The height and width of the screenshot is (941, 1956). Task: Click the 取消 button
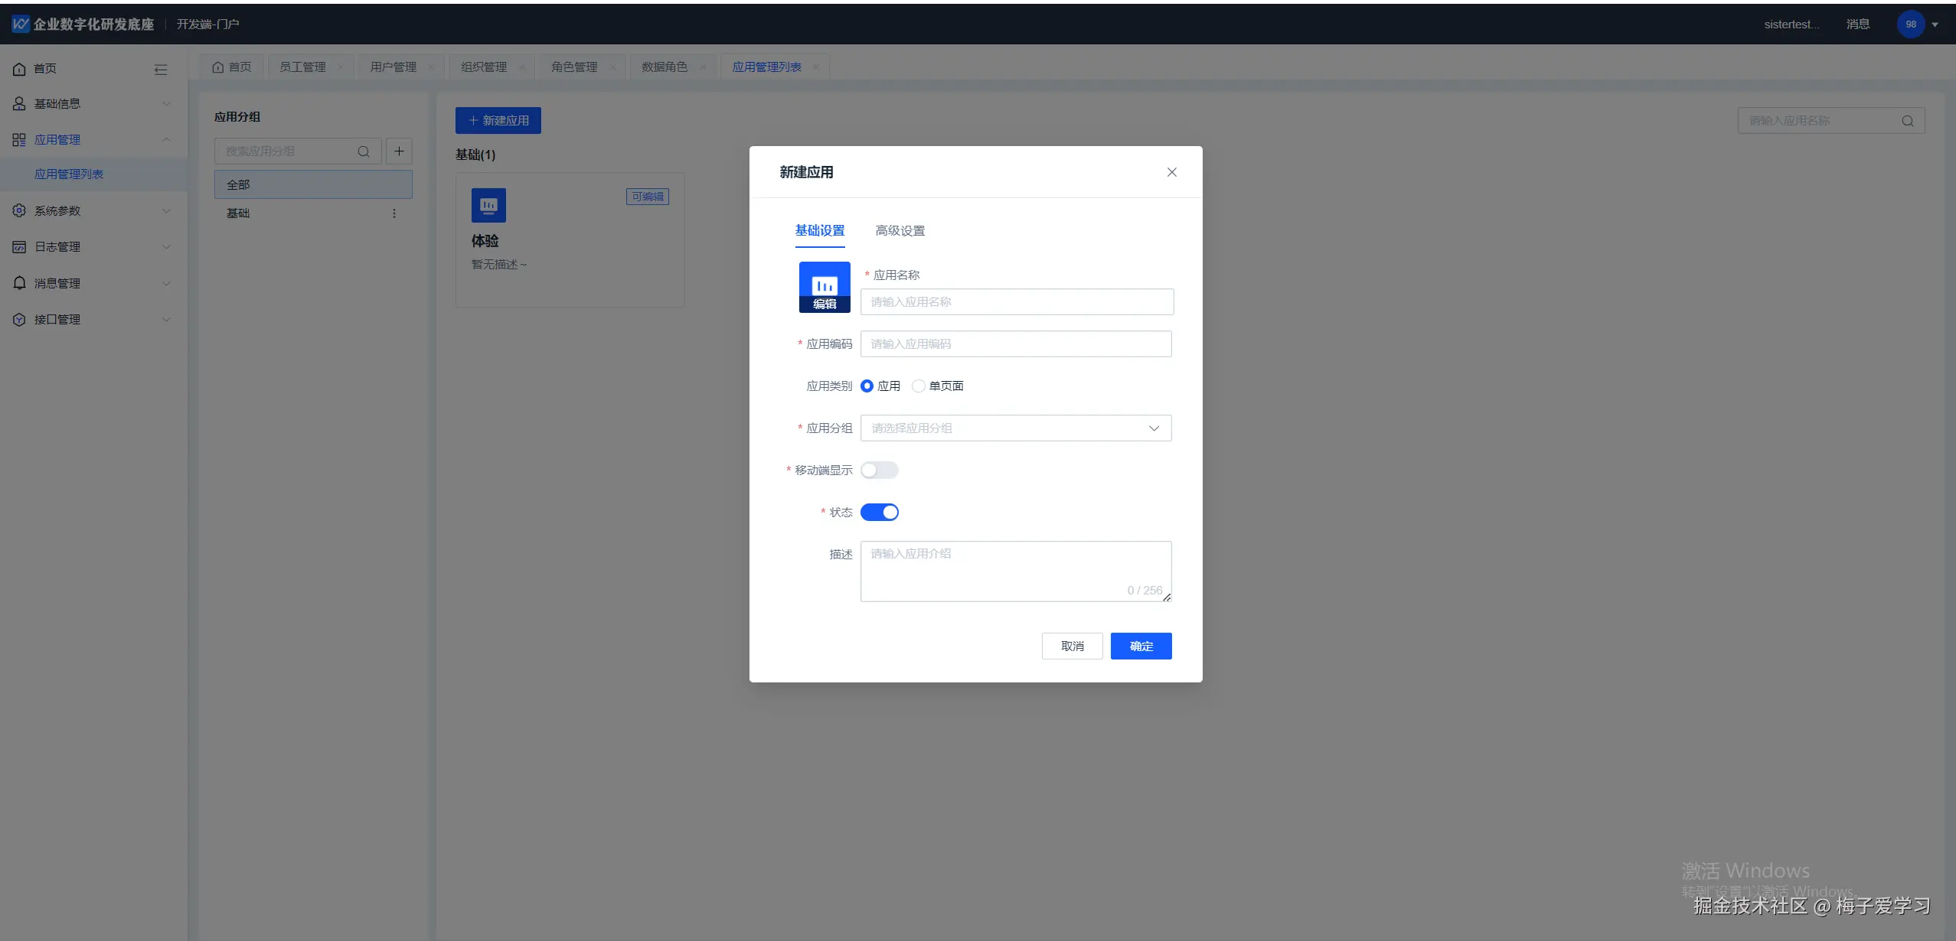click(1072, 646)
